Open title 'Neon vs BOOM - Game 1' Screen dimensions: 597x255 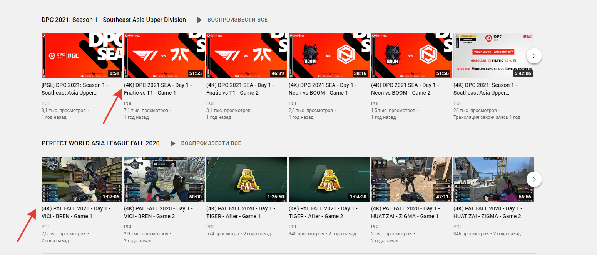tap(323, 89)
